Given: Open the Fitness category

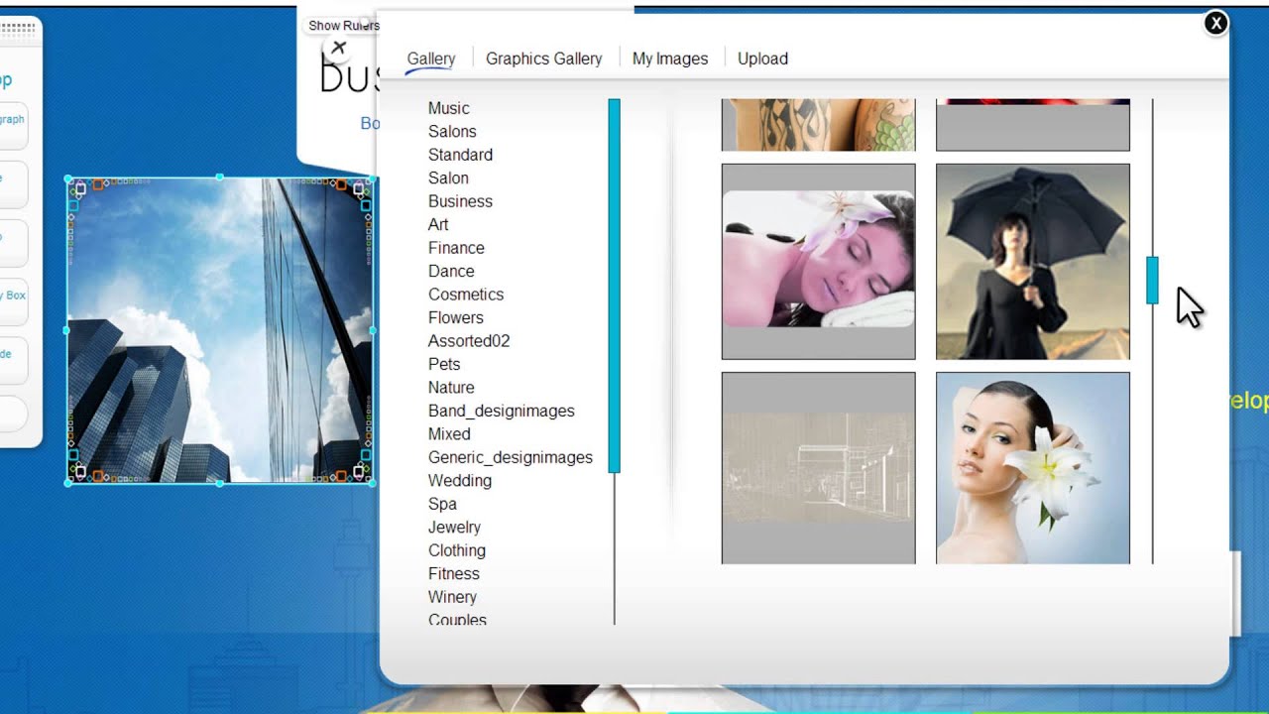Looking at the screenshot, I should tap(454, 574).
